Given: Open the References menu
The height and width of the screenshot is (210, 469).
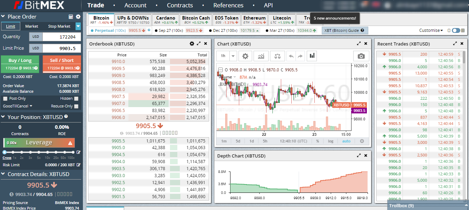Looking at the screenshot, I should (x=228, y=5).
